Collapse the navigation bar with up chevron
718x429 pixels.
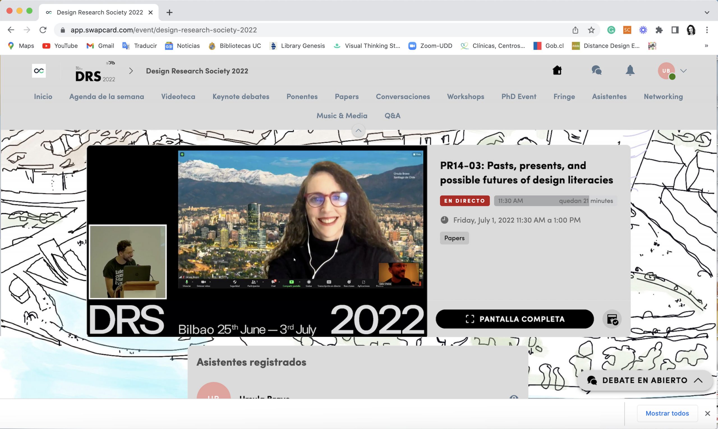(x=358, y=130)
